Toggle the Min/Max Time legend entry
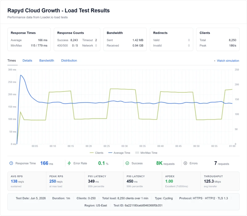 click(x=146, y=153)
